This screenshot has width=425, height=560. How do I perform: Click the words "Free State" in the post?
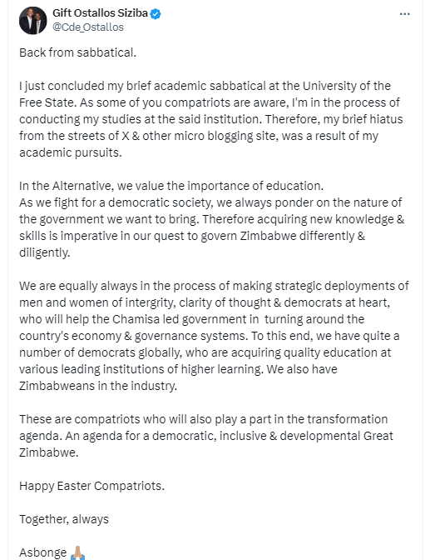(47, 102)
